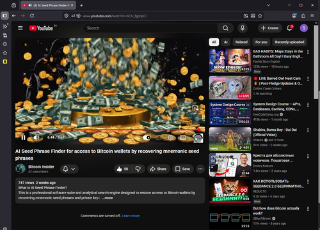
Task: Open options for BAD HABITS video
Action: pos(308,52)
